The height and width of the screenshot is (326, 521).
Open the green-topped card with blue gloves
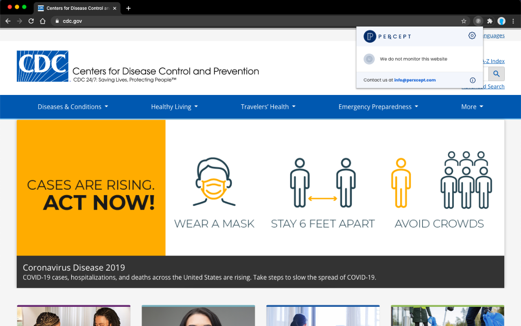pos(448,316)
